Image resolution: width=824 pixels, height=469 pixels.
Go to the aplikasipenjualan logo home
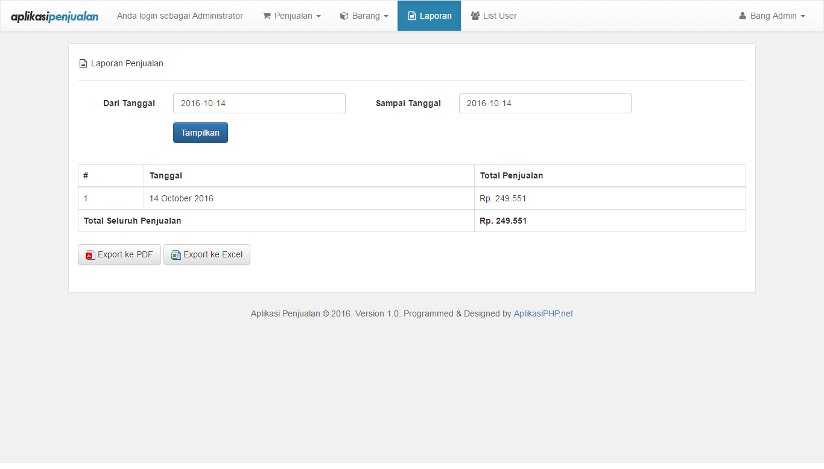coord(54,16)
